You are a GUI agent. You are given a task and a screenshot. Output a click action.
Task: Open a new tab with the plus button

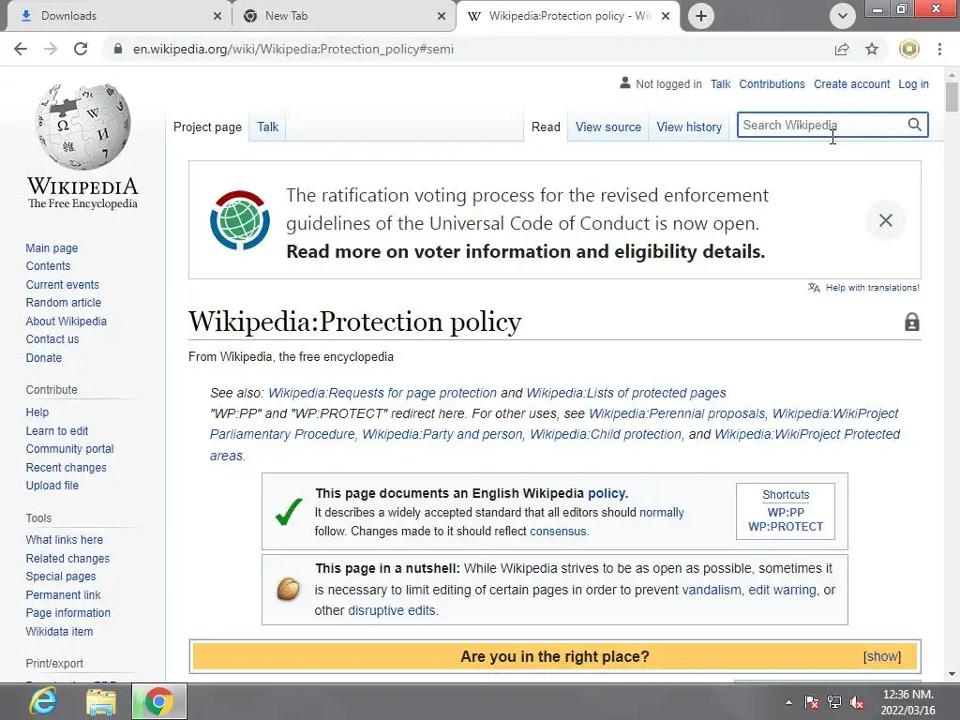click(701, 16)
